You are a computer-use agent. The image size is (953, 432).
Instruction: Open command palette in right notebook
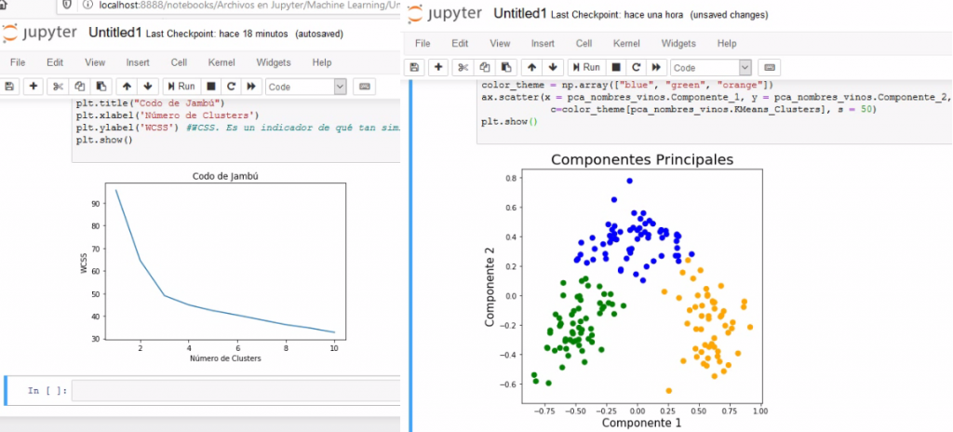769,68
